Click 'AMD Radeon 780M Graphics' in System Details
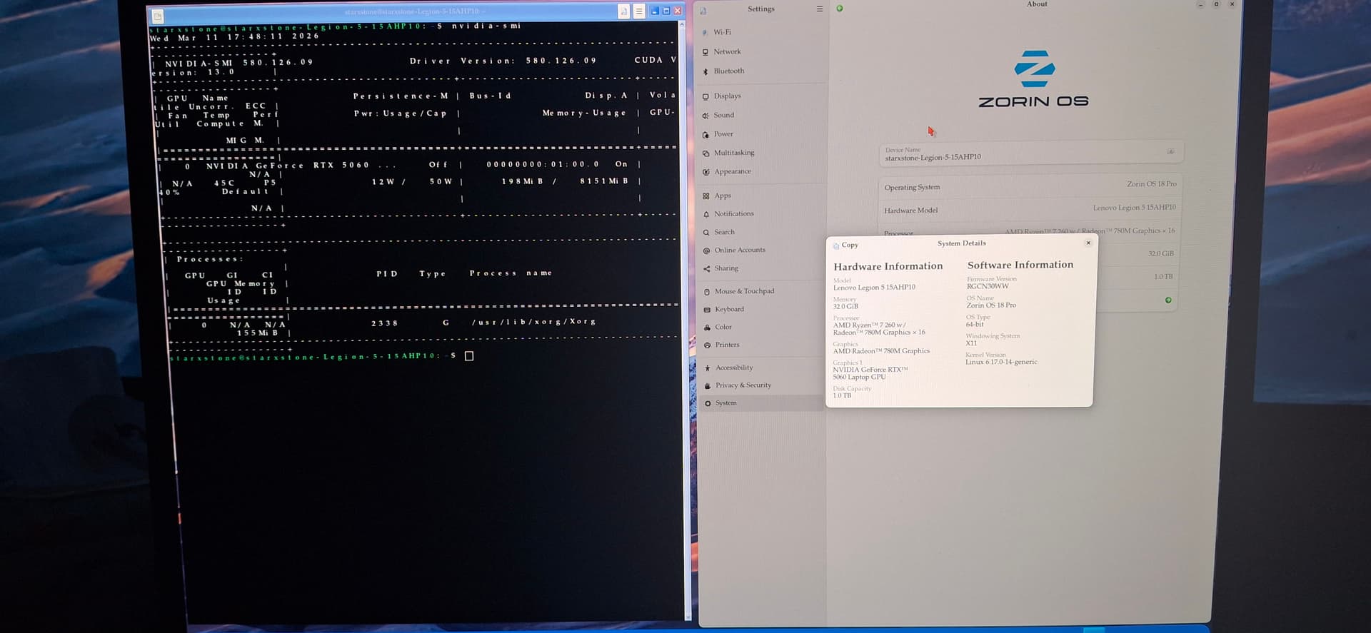The width and height of the screenshot is (1371, 633). 881,351
